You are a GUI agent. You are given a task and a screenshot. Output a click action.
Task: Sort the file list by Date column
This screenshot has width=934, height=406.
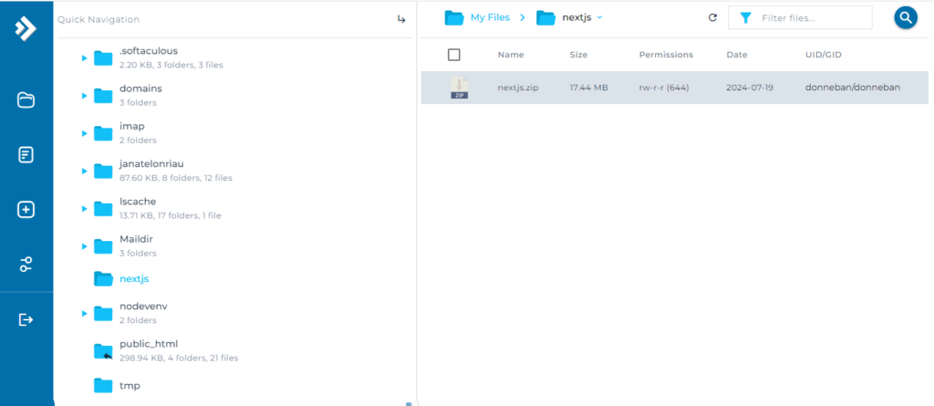[x=736, y=55]
